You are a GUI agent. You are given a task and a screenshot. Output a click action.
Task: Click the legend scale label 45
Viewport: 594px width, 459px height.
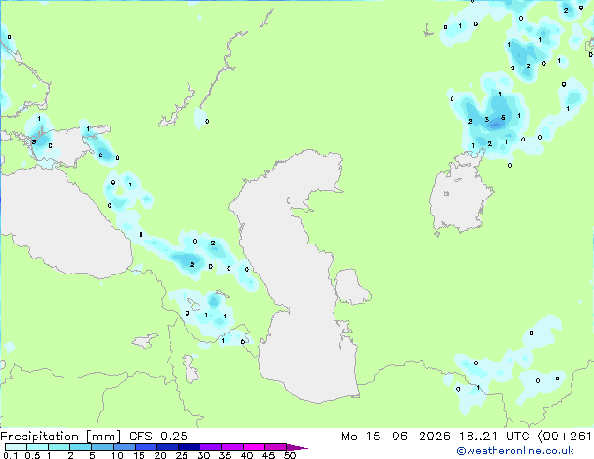pyautogui.click(x=268, y=455)
